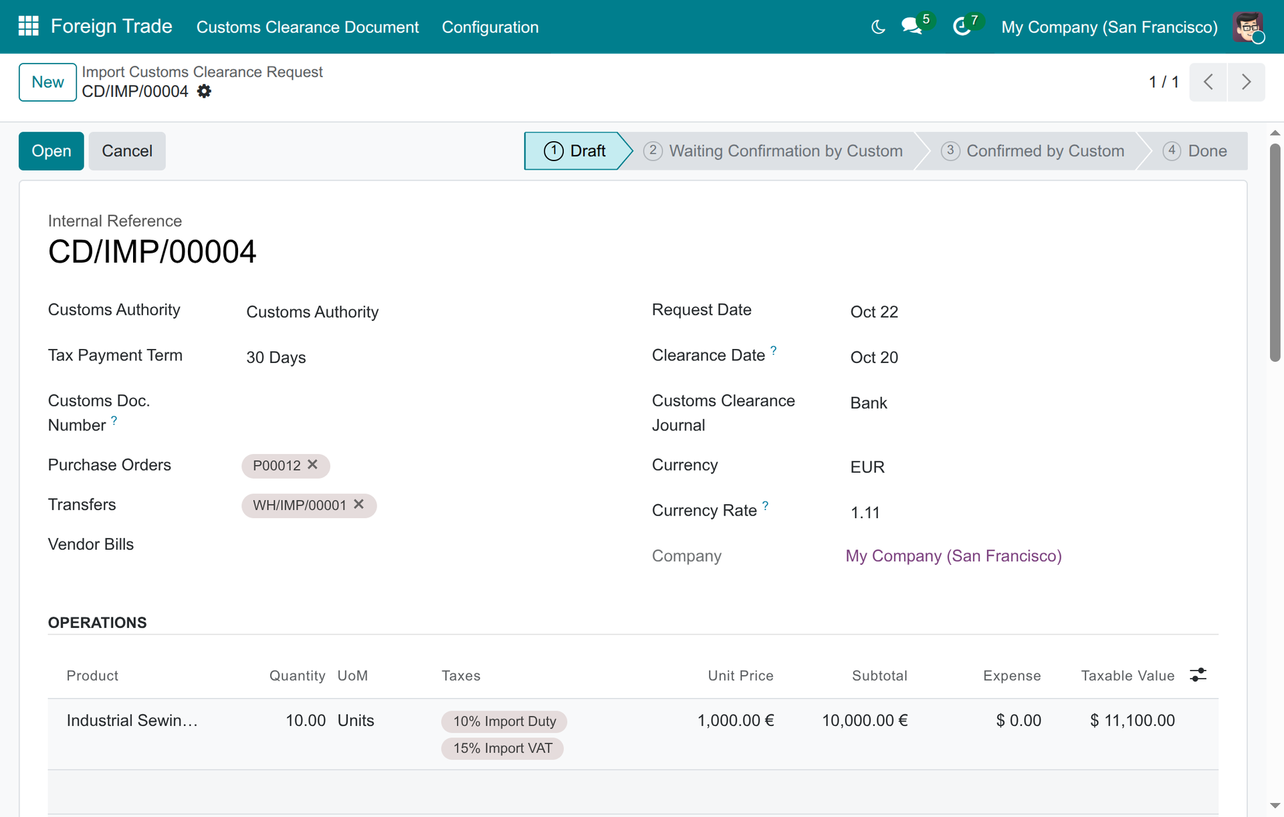The image size is (1284, 817).
Task: Open the Configuration menu
Action: coord(490,27)
